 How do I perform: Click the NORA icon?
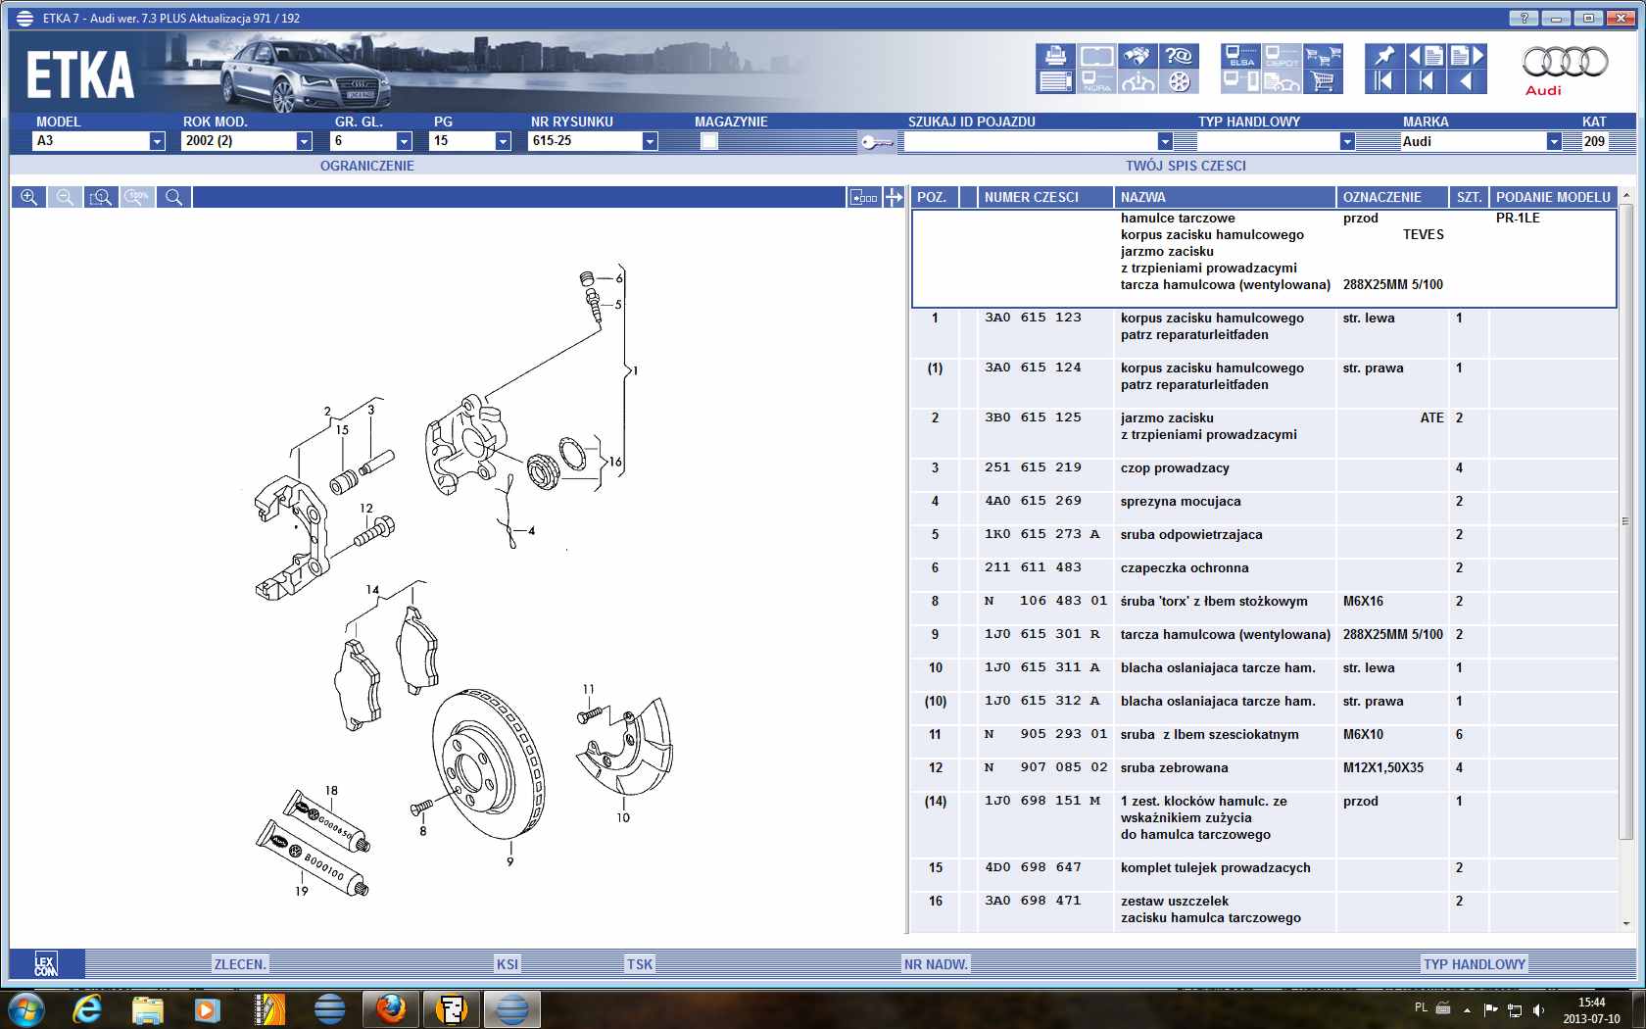(x=1097, y=81)
